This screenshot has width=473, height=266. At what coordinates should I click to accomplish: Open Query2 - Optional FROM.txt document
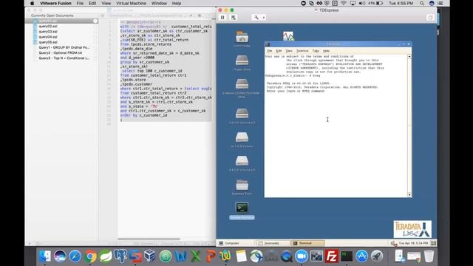pos(61,52)
